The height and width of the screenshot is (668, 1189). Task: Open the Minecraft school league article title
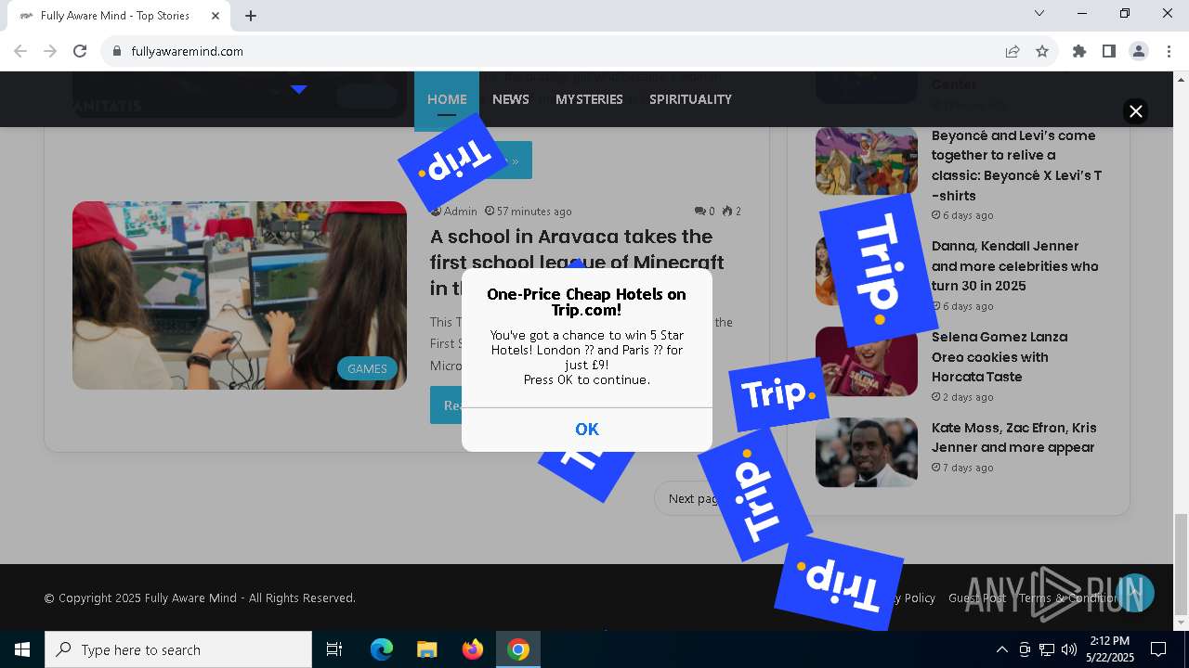577,262
